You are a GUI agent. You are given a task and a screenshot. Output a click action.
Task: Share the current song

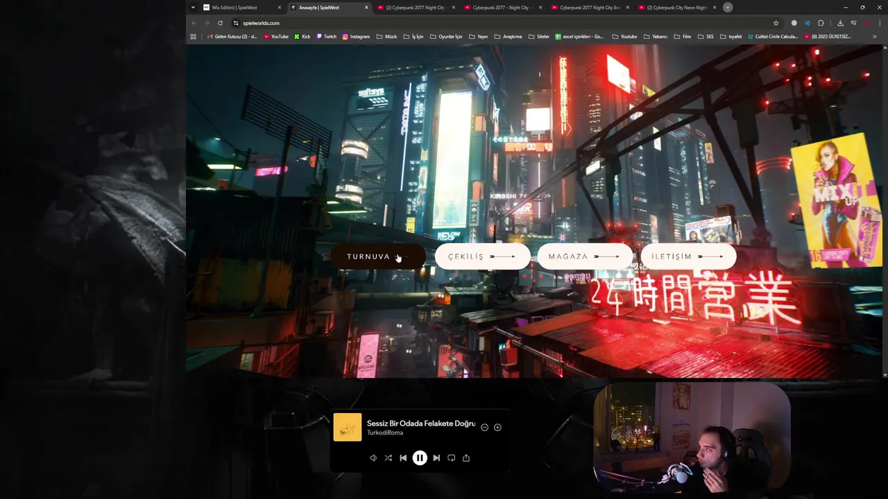click(466, 458)
